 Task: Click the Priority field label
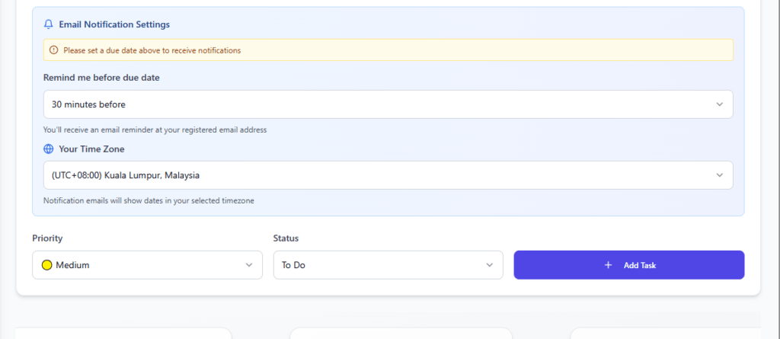(x=47, y=238)
